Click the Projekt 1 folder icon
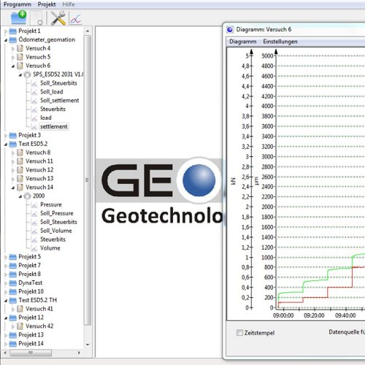365x365 pixels. [x=13, y=31]
